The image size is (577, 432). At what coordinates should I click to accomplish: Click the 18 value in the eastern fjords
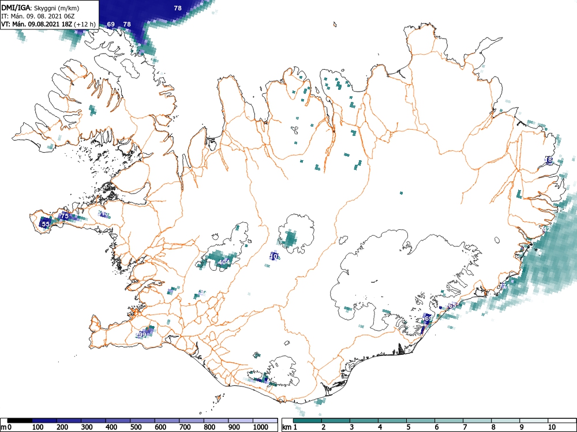click(x=549, y=160)
